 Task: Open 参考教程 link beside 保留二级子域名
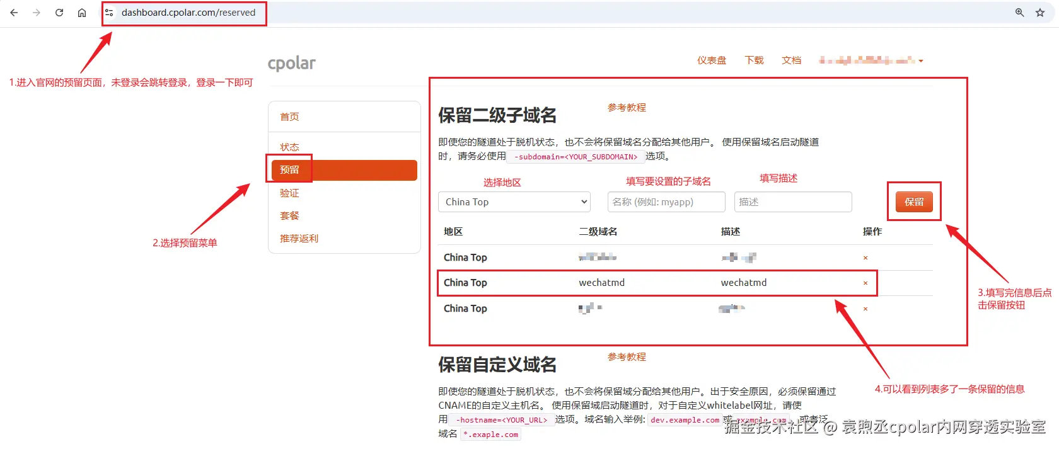627,108
